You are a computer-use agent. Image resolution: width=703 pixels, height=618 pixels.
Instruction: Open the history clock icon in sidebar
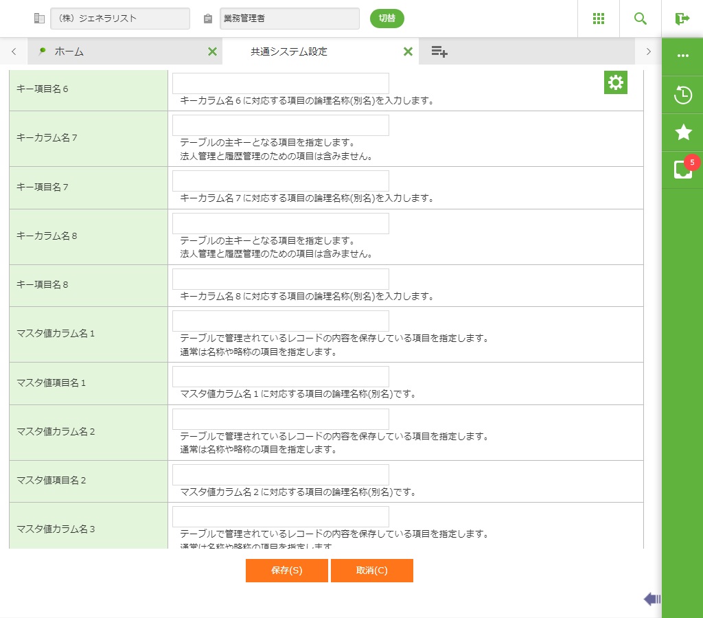[682, 95]
